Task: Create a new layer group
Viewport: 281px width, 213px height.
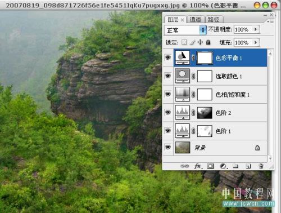Action: tap(235, 166)
